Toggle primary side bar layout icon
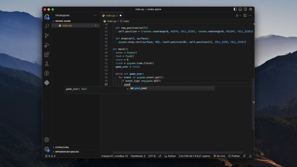Image resolution: width=297 pixels, height=167 pixels. coord(235,9)
